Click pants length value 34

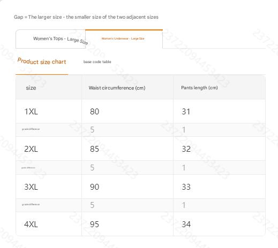186,224
